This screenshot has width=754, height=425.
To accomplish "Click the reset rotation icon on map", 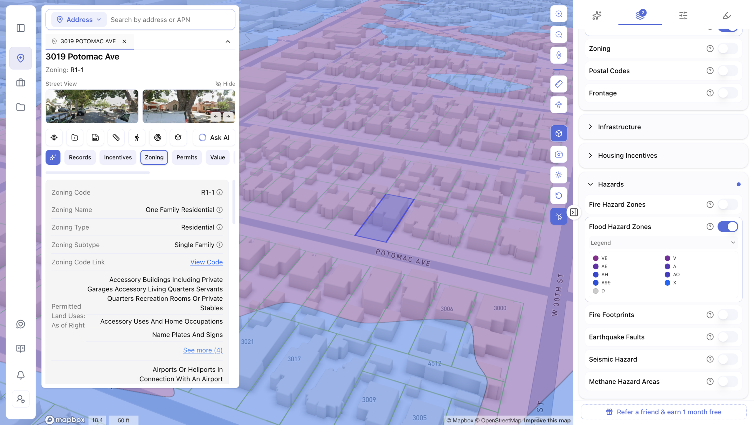I will (559, 195).
